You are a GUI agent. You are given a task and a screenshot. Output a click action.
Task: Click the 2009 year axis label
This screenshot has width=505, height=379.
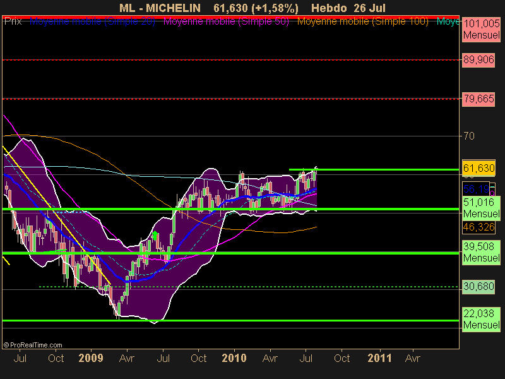[91, 358]
